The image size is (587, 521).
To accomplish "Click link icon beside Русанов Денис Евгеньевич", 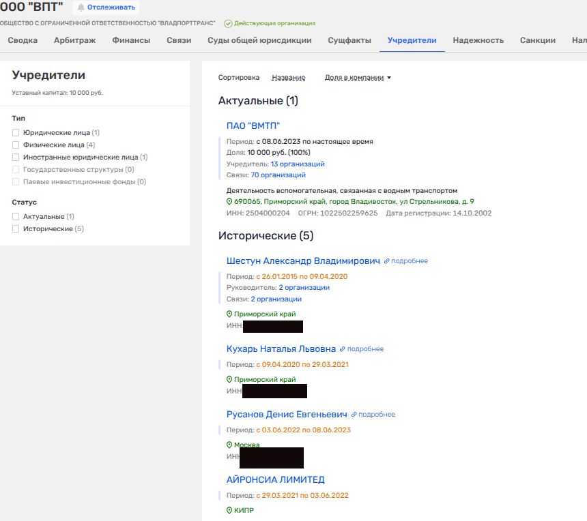I will 354,415.
